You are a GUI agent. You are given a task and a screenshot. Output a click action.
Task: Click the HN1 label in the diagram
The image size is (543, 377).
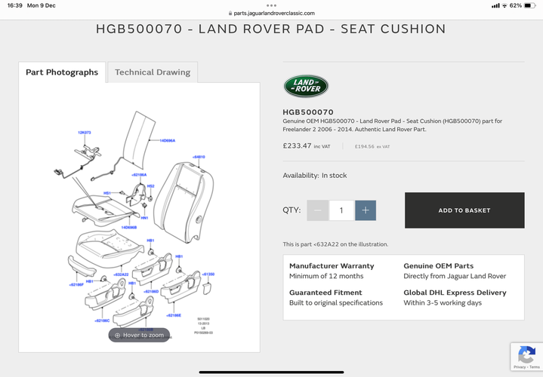coord(144,218)
